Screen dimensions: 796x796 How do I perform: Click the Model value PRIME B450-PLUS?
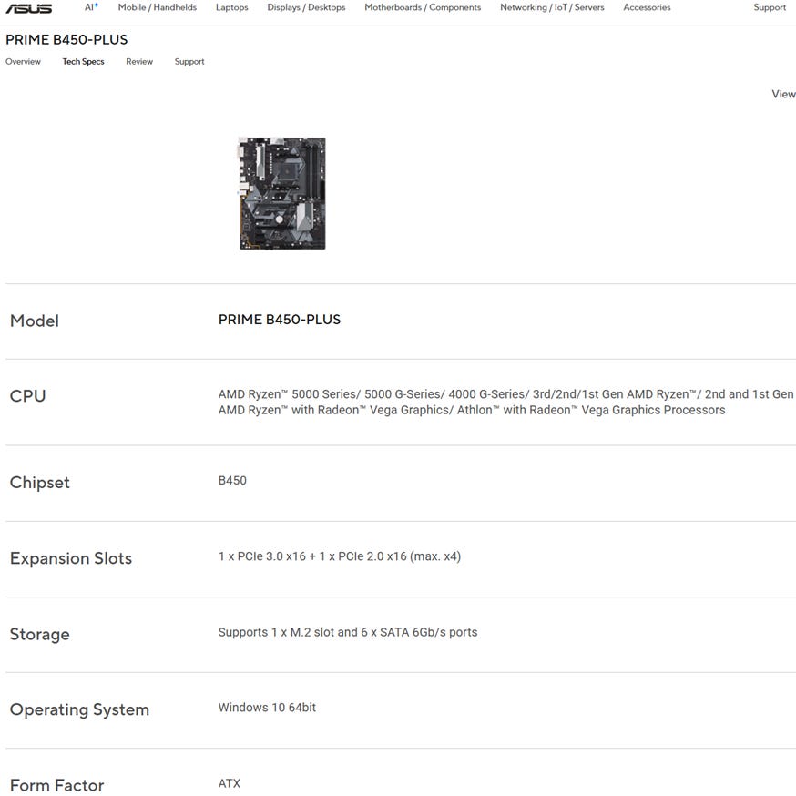pyautogui.click(x=280, y=320)
